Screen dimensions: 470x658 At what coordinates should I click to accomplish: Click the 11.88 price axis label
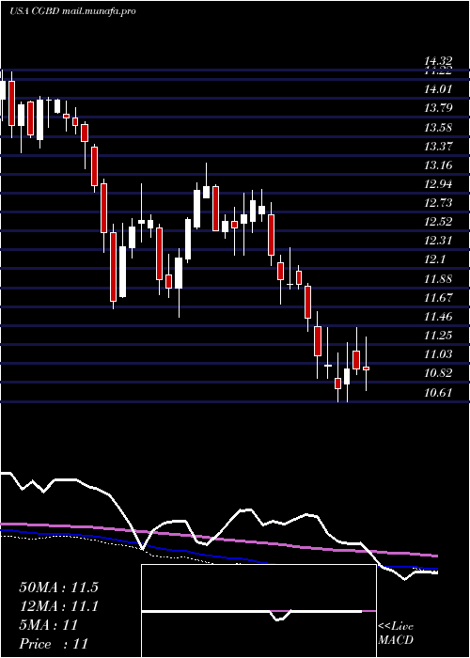click(x=439, y=278)
